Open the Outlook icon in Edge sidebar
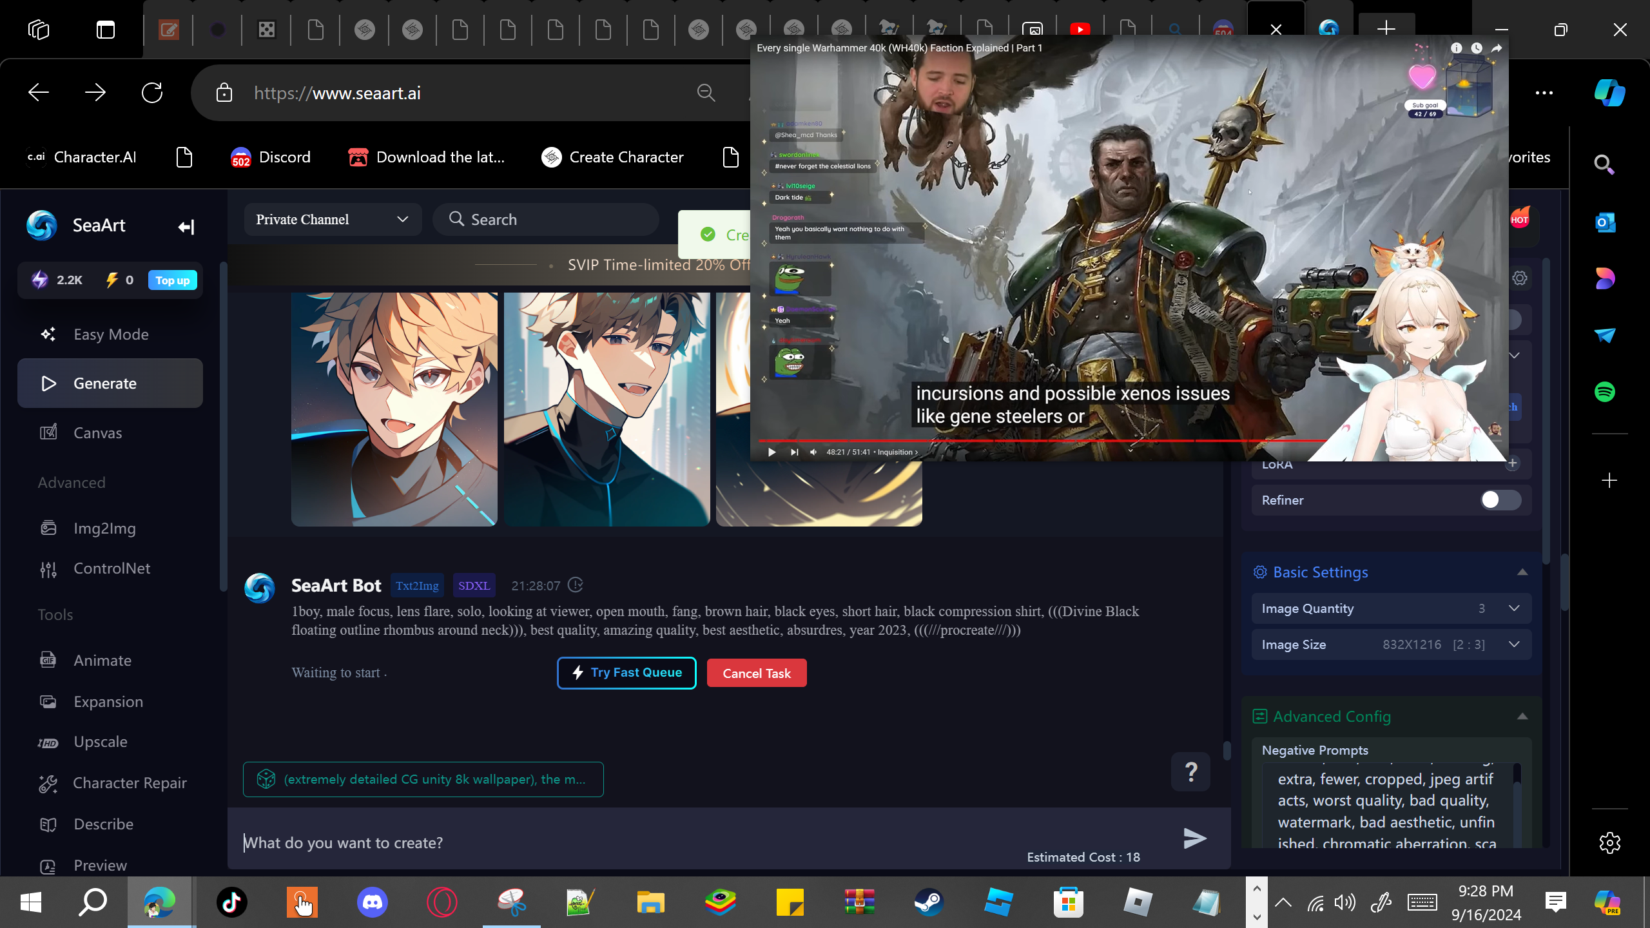This screenshot has width=1650, height=928. [x=1605, y=223]
